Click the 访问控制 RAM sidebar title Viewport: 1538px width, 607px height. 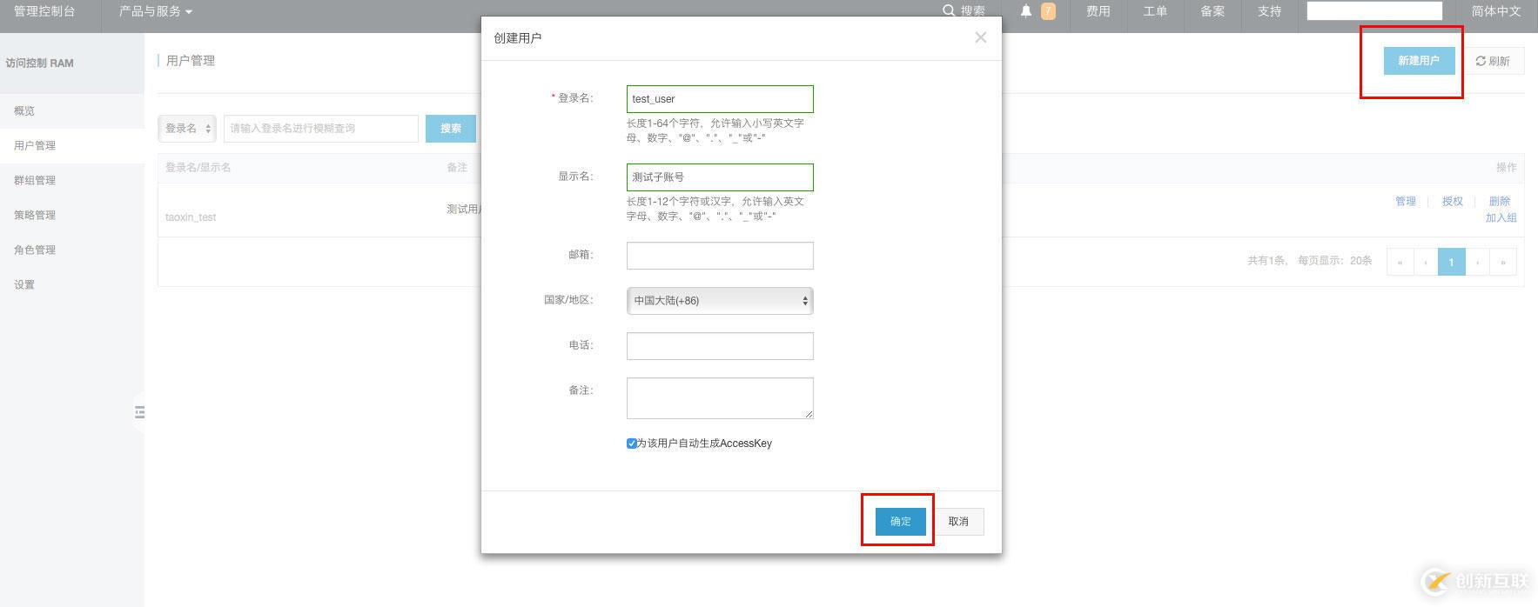coord(39,63)
